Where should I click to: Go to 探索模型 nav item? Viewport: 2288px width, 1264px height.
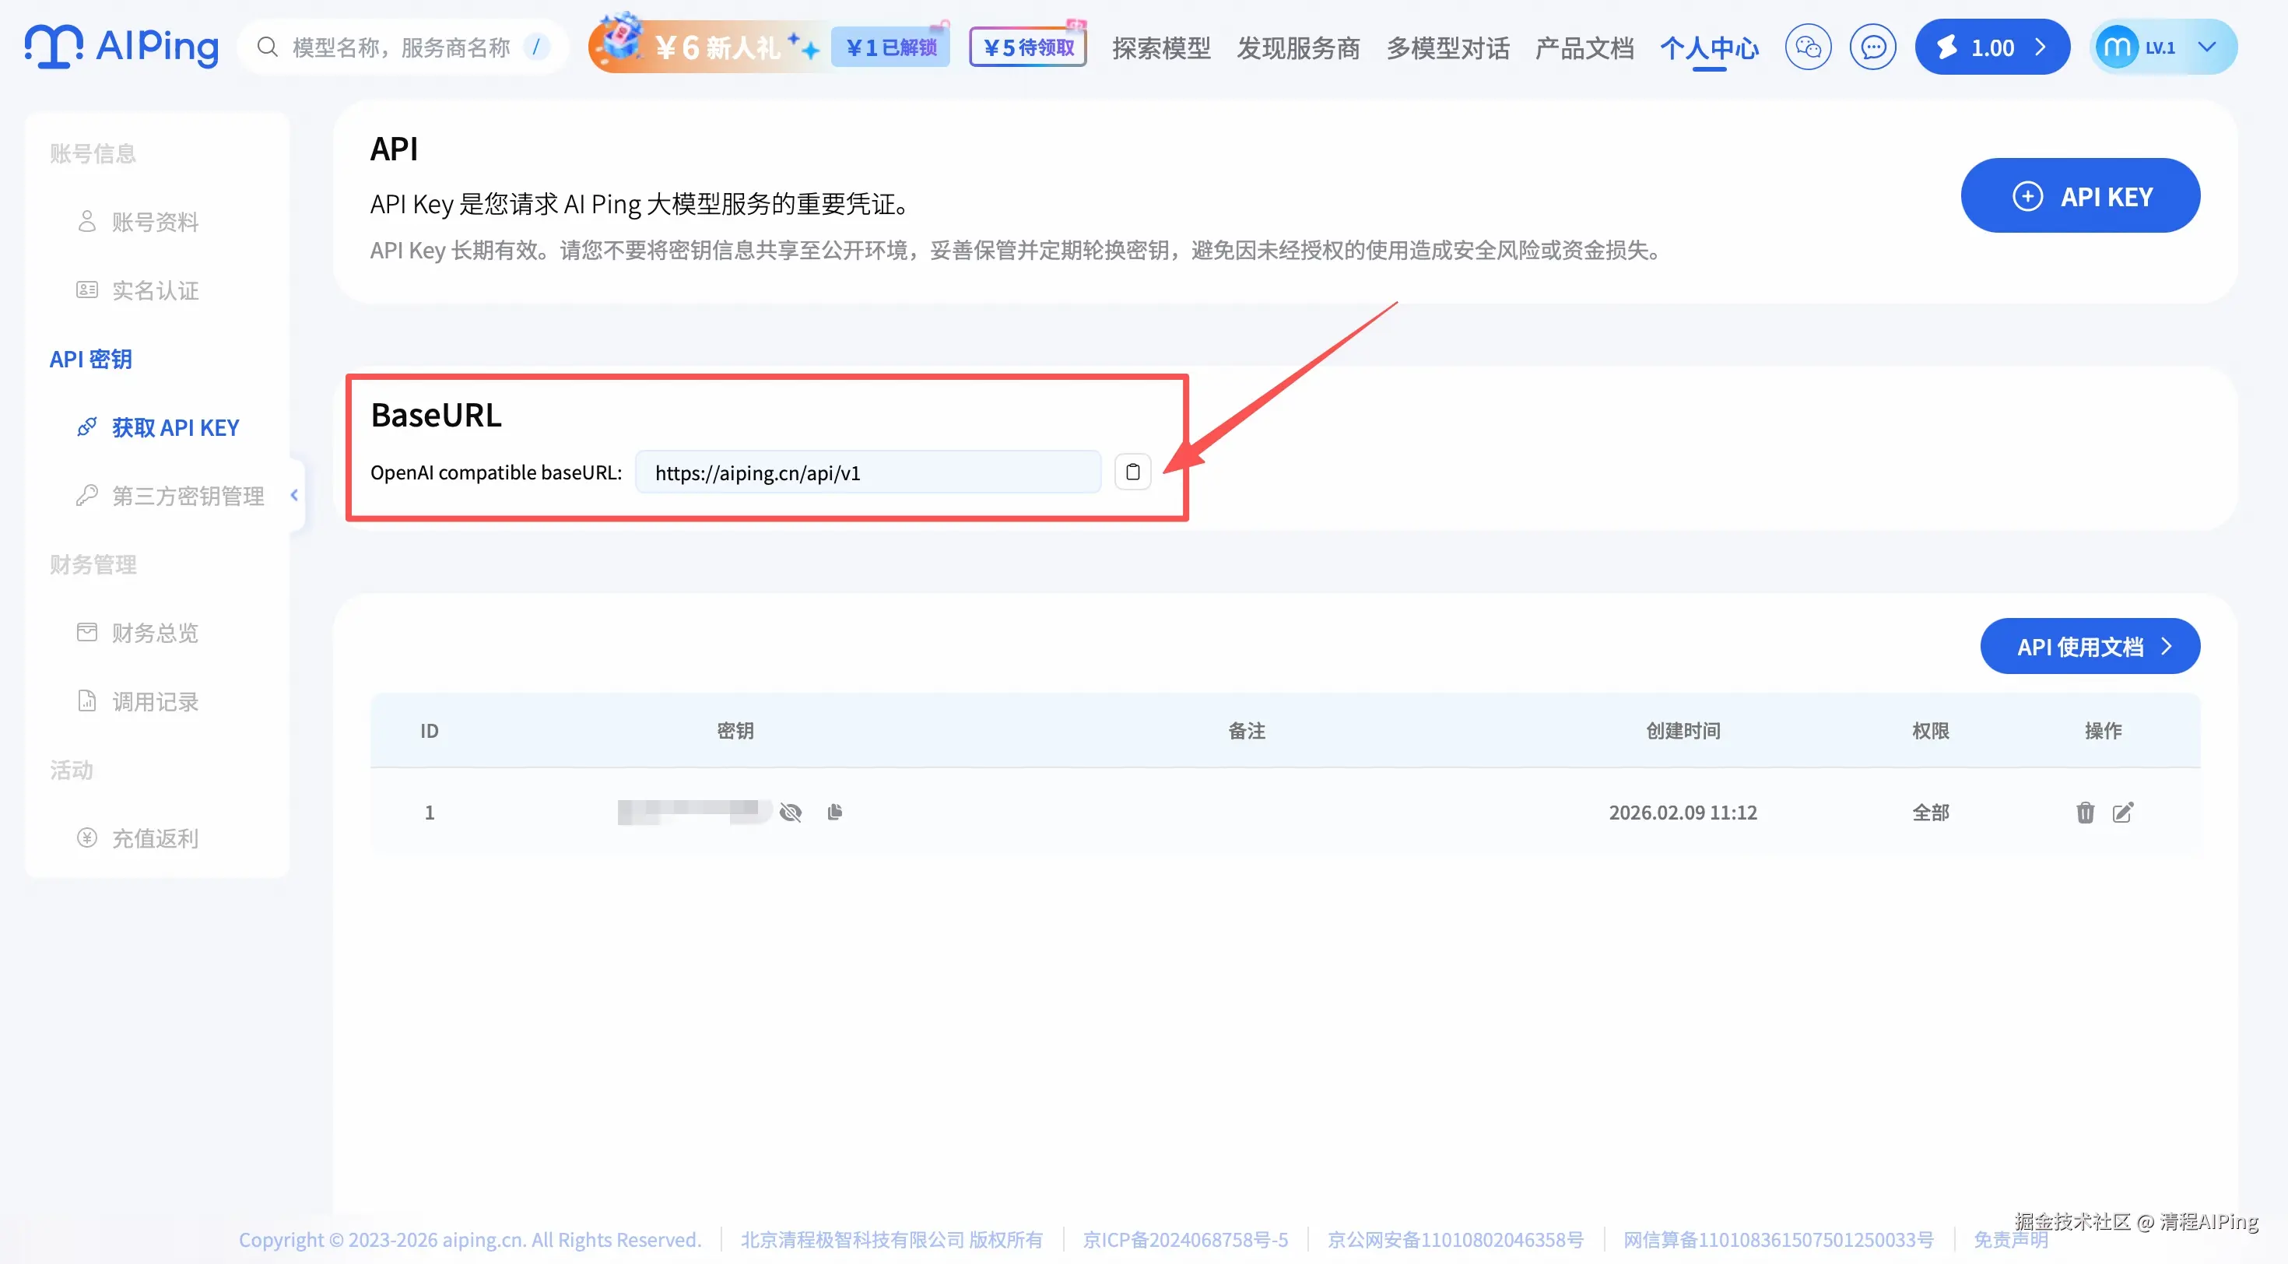click(x=1161, y=48)
